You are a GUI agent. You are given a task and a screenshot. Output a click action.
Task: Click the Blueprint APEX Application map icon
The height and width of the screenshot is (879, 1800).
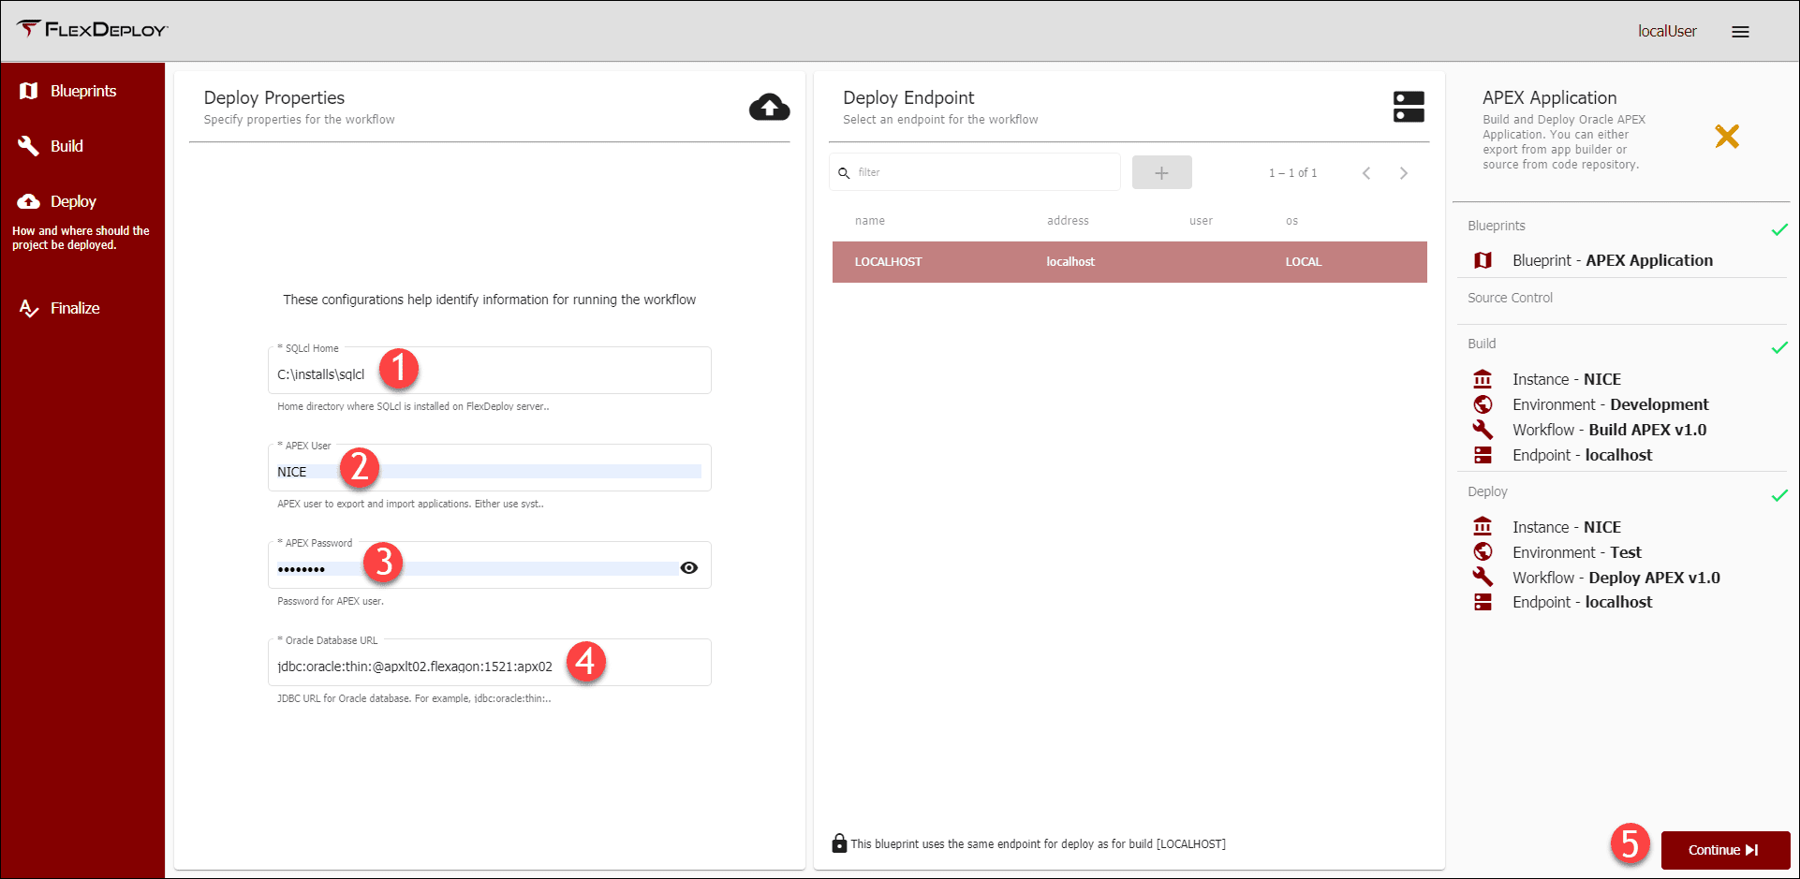(1483, 260)
